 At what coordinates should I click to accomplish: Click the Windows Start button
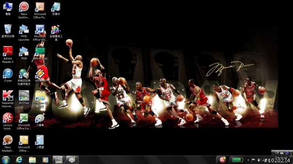6,160
